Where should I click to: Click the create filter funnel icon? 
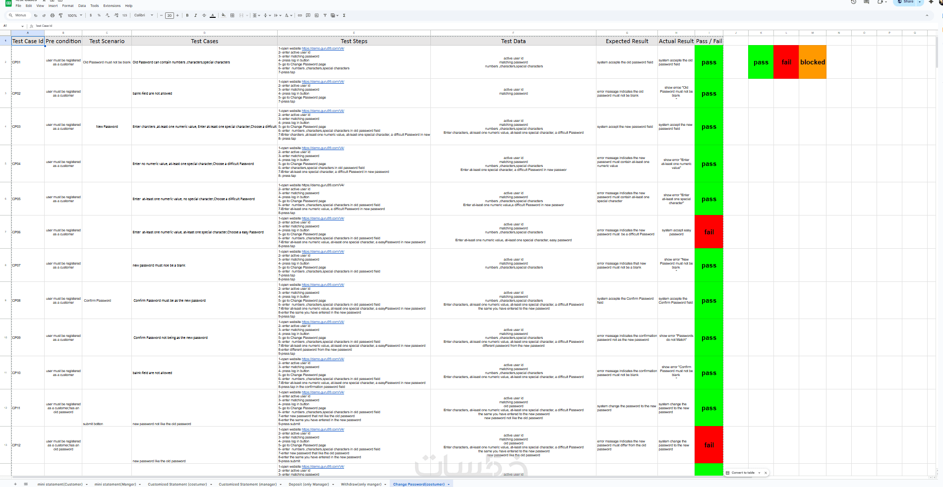pyautogui.click(x=325, y=15)
